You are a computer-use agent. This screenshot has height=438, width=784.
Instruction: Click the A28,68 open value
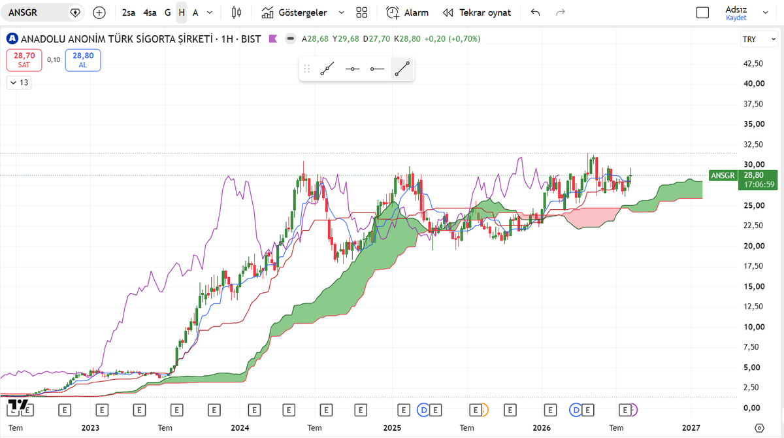(x=315, y=39)
